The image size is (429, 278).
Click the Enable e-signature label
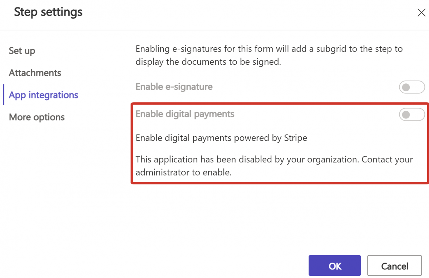tap(174, 87)
